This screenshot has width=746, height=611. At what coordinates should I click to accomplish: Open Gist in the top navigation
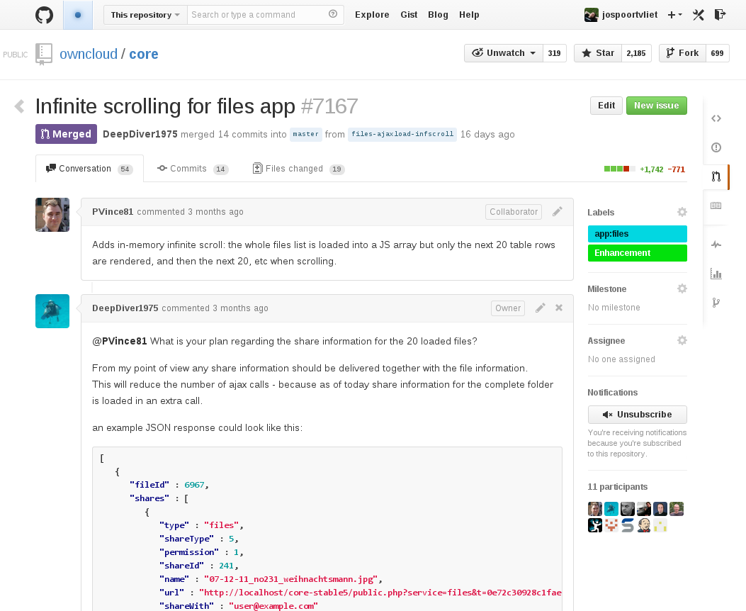pos(409,15)
